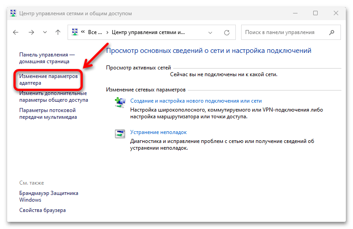Close the network center window

coord(336,13)
